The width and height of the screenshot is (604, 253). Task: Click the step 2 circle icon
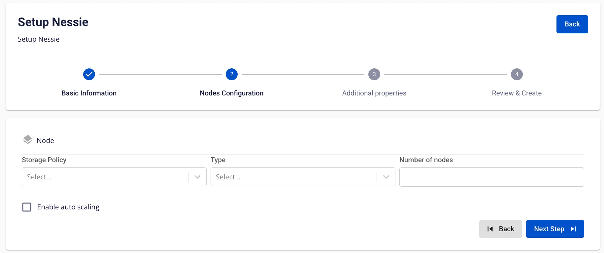tap(232, 74)
